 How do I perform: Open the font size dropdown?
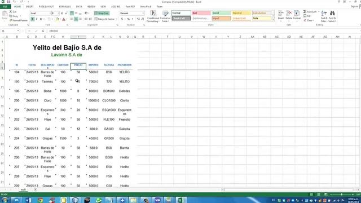click(x=58, y=14)
